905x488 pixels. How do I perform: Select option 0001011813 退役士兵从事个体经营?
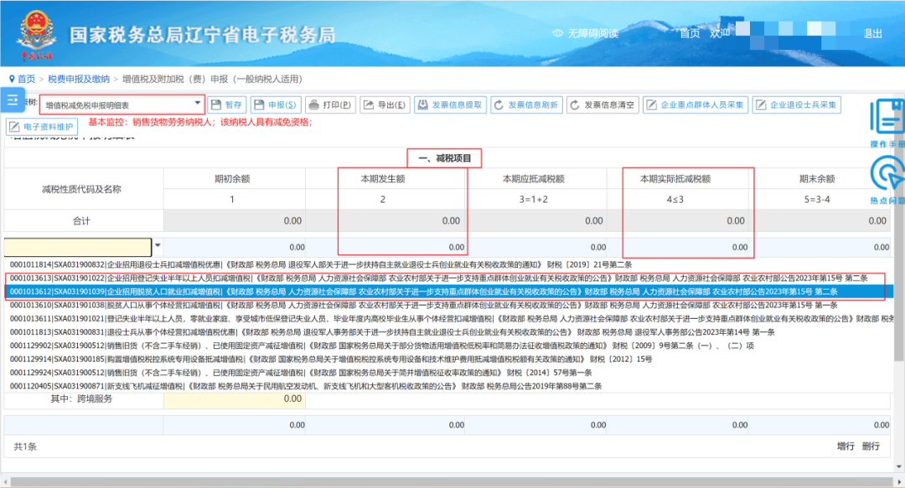(392, 332)
